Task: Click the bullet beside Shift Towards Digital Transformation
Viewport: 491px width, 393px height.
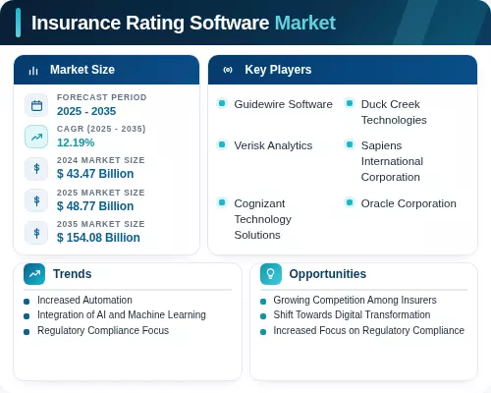Action: (263, 316)
